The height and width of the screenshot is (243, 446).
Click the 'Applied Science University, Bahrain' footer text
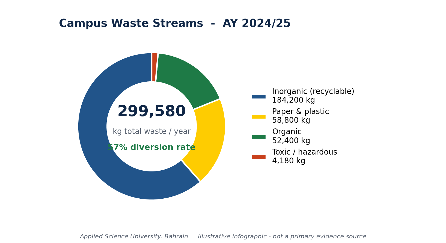pyautogui.click(x=134, y=237)
